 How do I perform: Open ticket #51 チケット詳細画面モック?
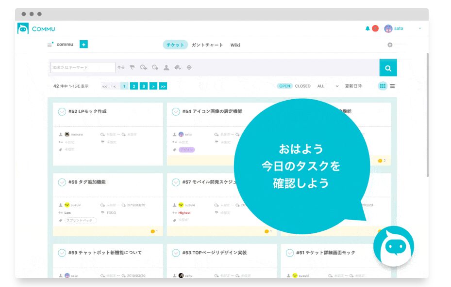(x=326, y=253)
